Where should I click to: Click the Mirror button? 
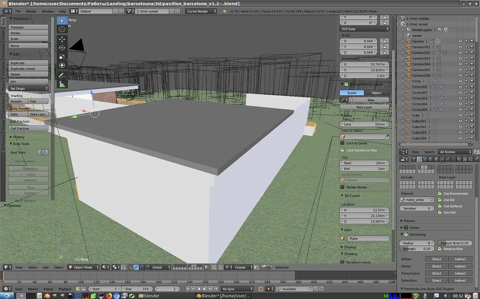tap(28, 46)
